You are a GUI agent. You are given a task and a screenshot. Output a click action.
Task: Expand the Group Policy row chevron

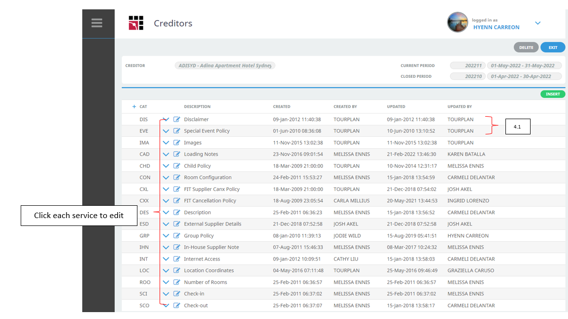[166, 236]
